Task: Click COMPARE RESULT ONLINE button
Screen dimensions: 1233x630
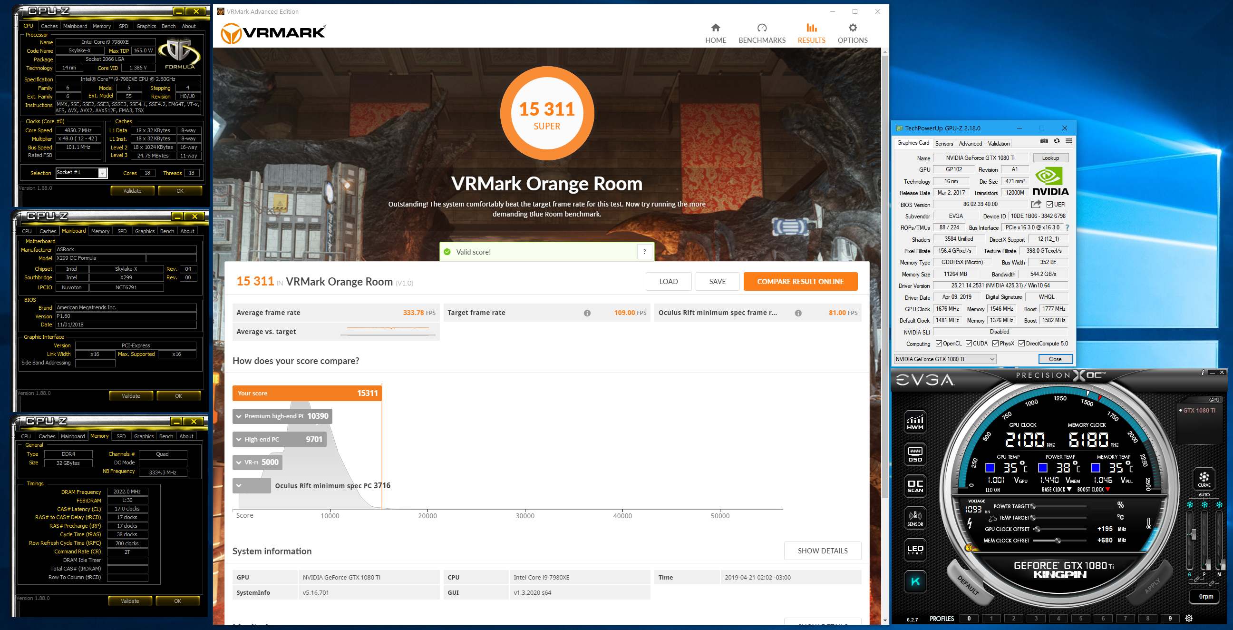Action: pos(800,281)
